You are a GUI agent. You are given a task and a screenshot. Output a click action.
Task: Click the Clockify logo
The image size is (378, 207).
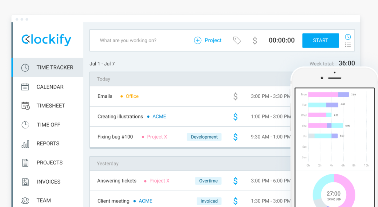[x=46, y=40]
